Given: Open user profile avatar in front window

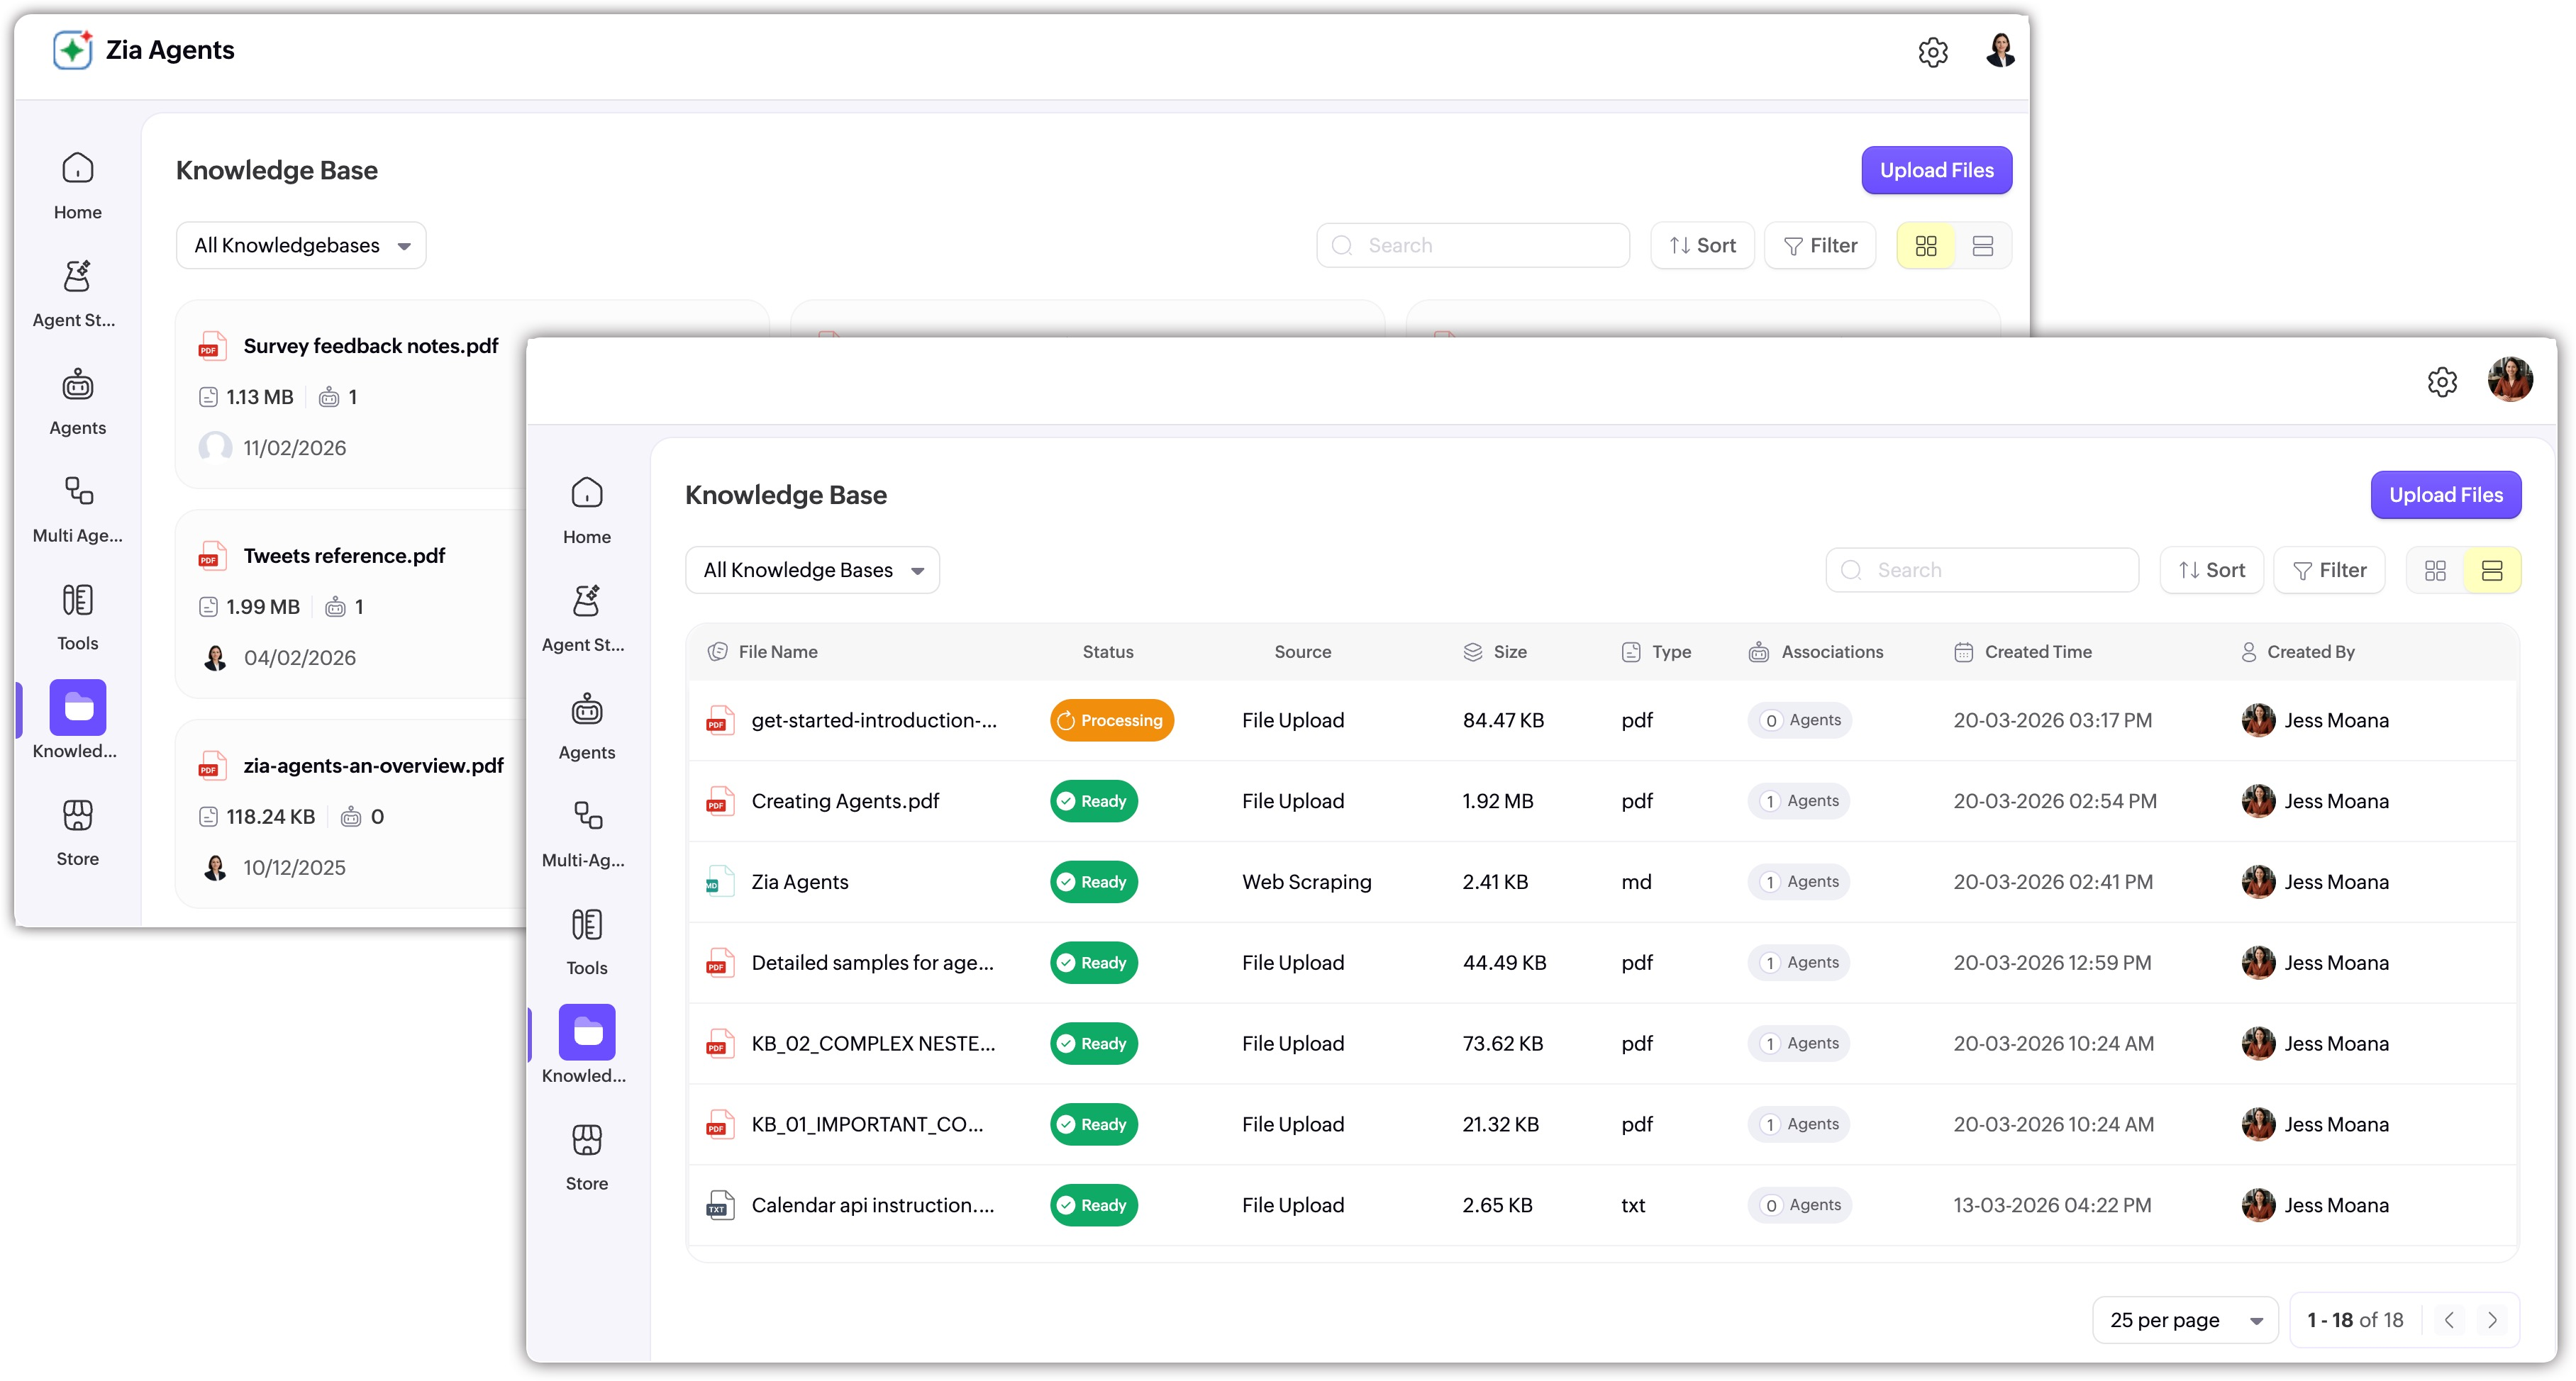Looking at the screenshot, I should pyautogui.click(x=2509, y=380).
